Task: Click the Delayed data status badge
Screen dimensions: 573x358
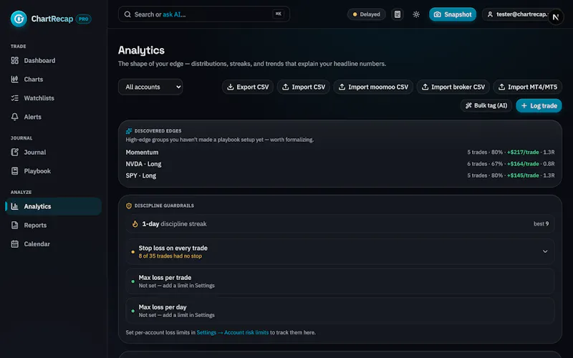Action: 367,14
